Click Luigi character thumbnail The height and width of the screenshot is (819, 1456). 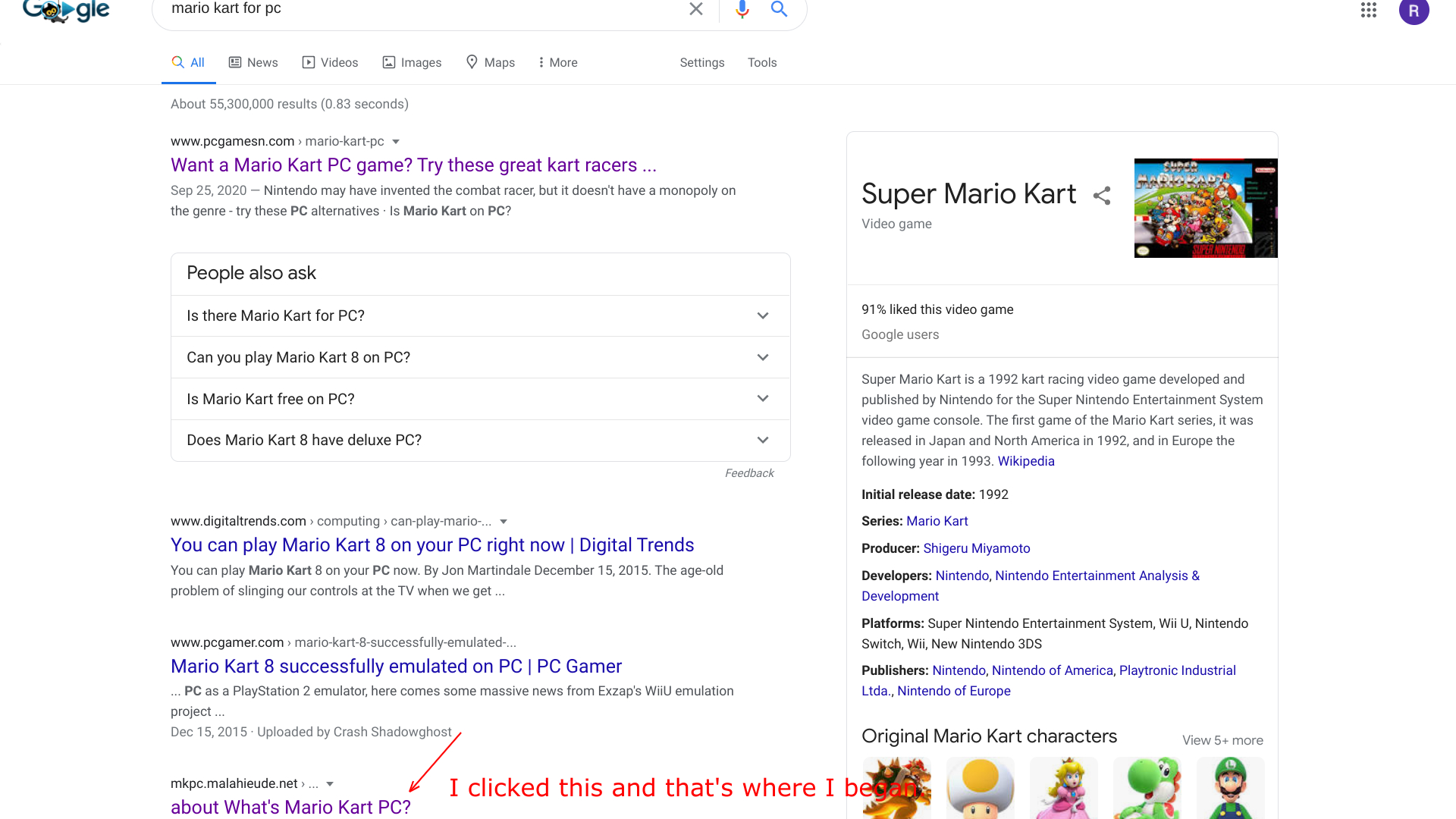1231,788
